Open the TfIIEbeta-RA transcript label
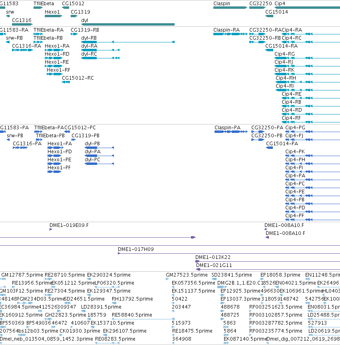340x345 pixels. click(x=48, y=30)
